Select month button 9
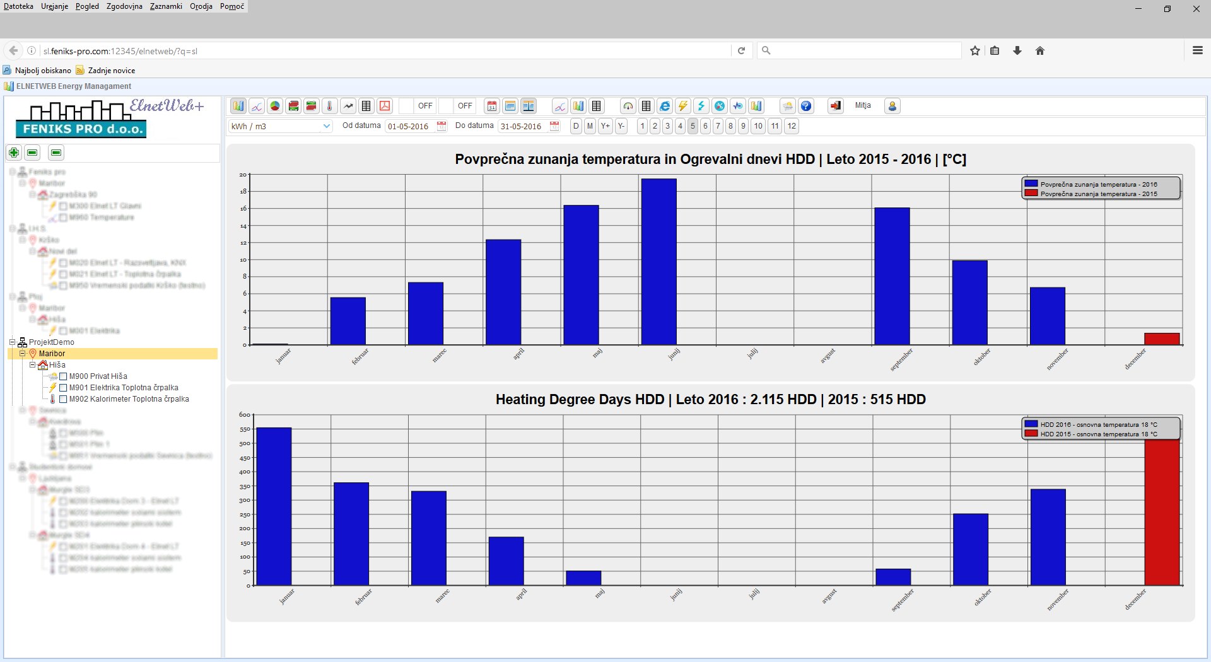Image resolution: width=1211 pixels, height=662 pixels. (743, 126)
